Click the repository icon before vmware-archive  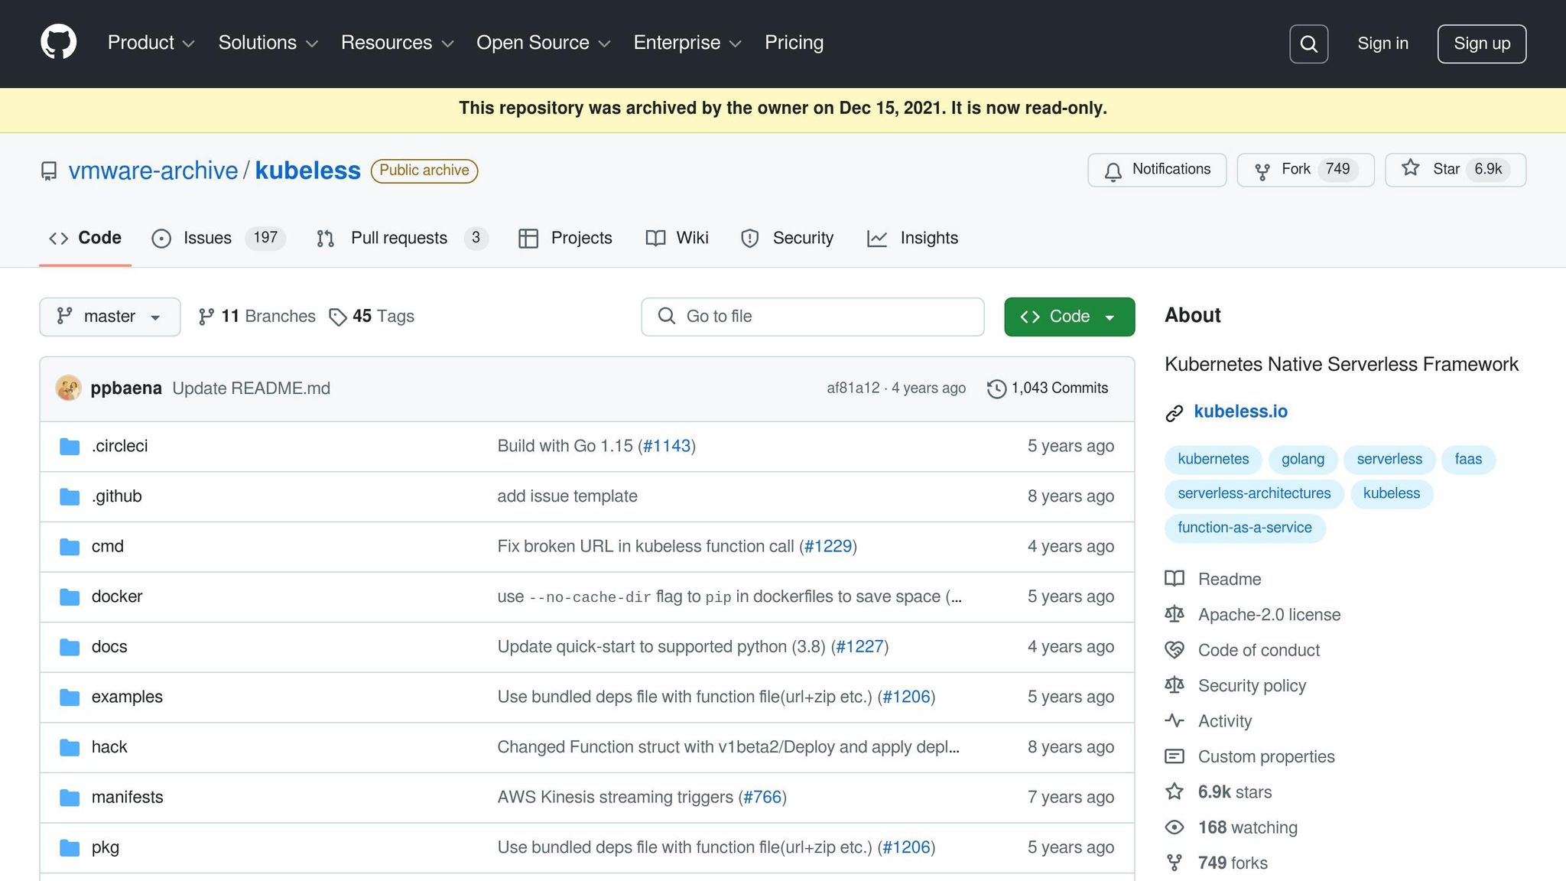pyautogui.click(x=49, y=171)
